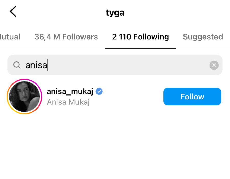The width and height of the screenshot is (230, 179).
Task: Follow anisa_mukaj with the blue button
Action: (x=192, y=97)
